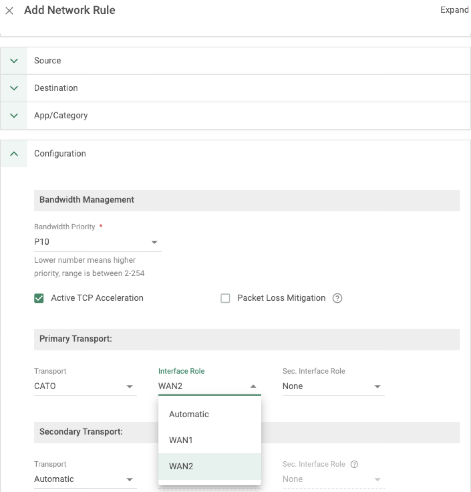Viewport: 471px width, 492px height.
Task: Click the Source section title
Action: [x=47, y=61]
